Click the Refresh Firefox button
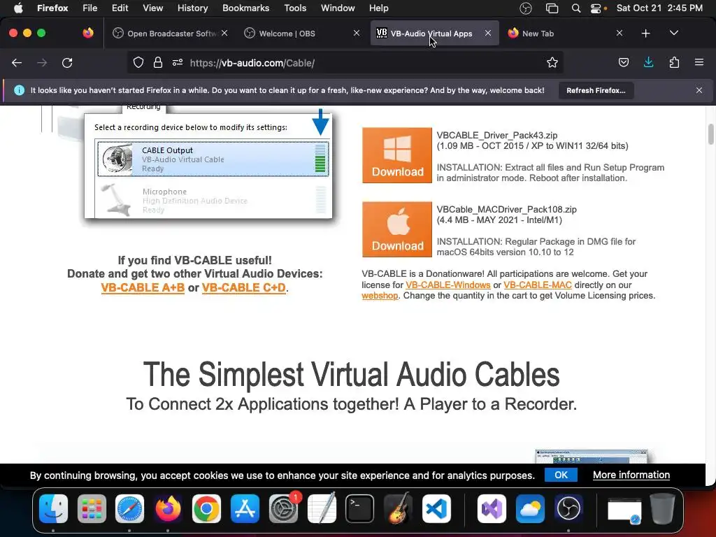Image resolution: width=716 pixels, height=537 pixels. point(596,90)
